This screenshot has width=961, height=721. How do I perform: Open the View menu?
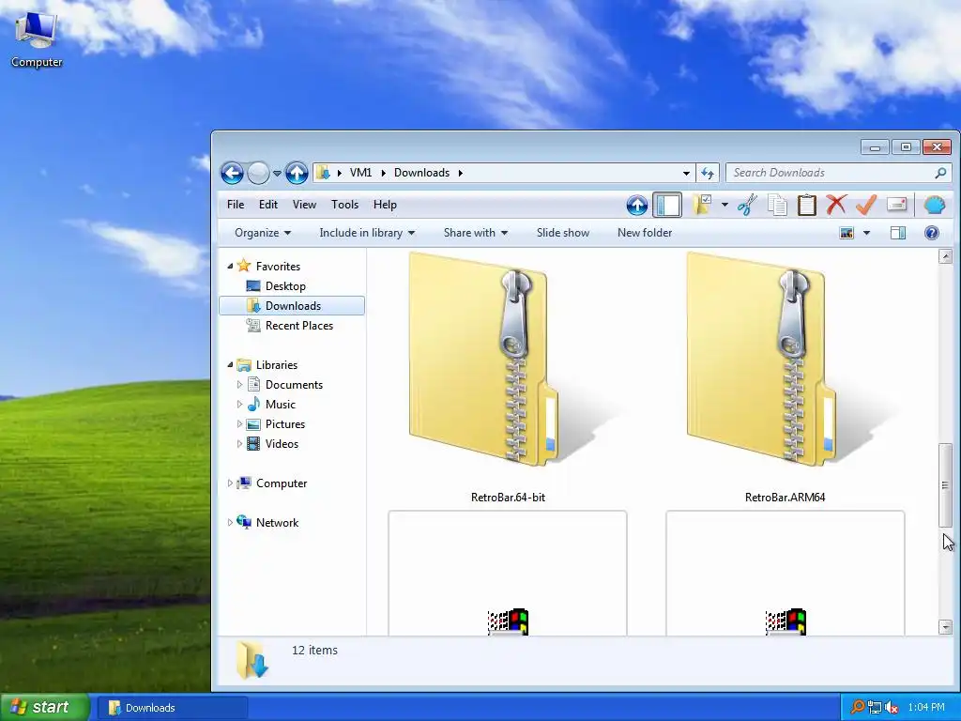pos(304,205)
